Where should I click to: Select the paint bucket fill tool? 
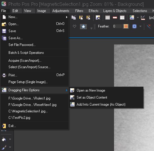pos(4,139)
